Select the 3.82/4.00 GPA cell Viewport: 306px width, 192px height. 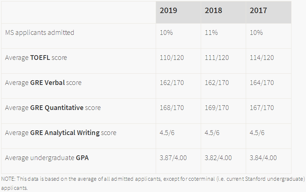click(218, 158)
